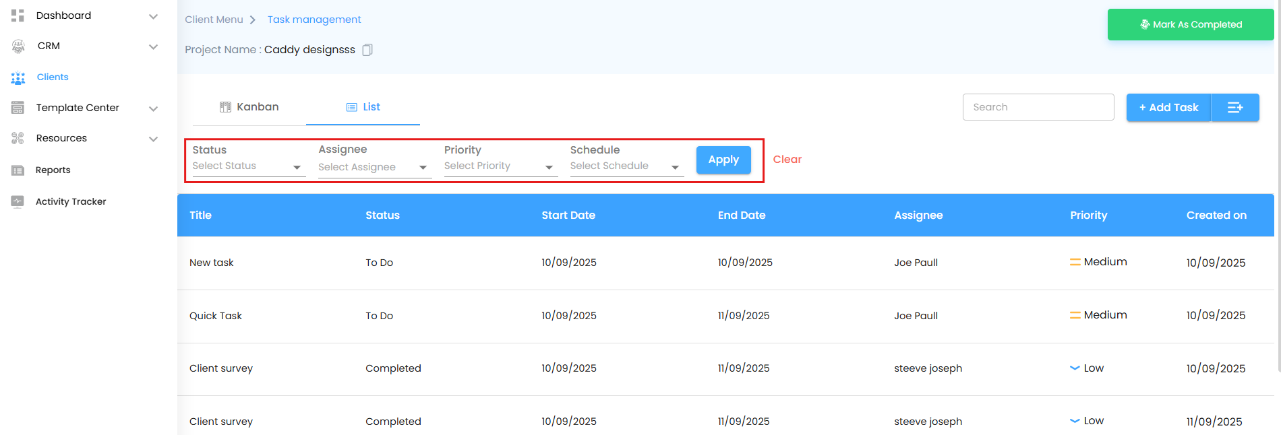
Task: Open the Priority filter dropdown
Action: point(500,166)
